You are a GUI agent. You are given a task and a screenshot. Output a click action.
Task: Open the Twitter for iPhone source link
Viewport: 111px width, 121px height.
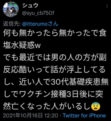(85, 116)
